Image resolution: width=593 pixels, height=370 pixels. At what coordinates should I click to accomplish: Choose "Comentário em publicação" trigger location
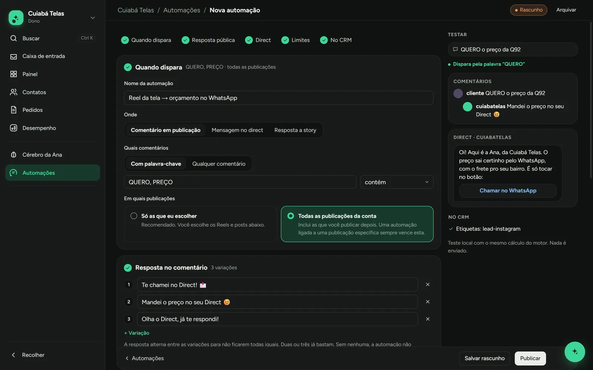pos(165,130)
